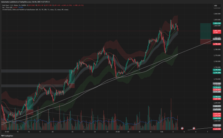Click the TradingView logo in the footer
223x138 pixels.
[x=7, y=136]
